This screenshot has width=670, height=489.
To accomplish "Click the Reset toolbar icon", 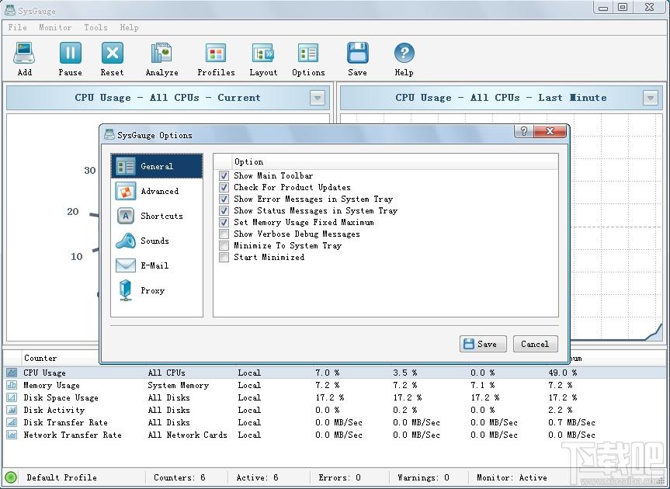I will point(112,54).
